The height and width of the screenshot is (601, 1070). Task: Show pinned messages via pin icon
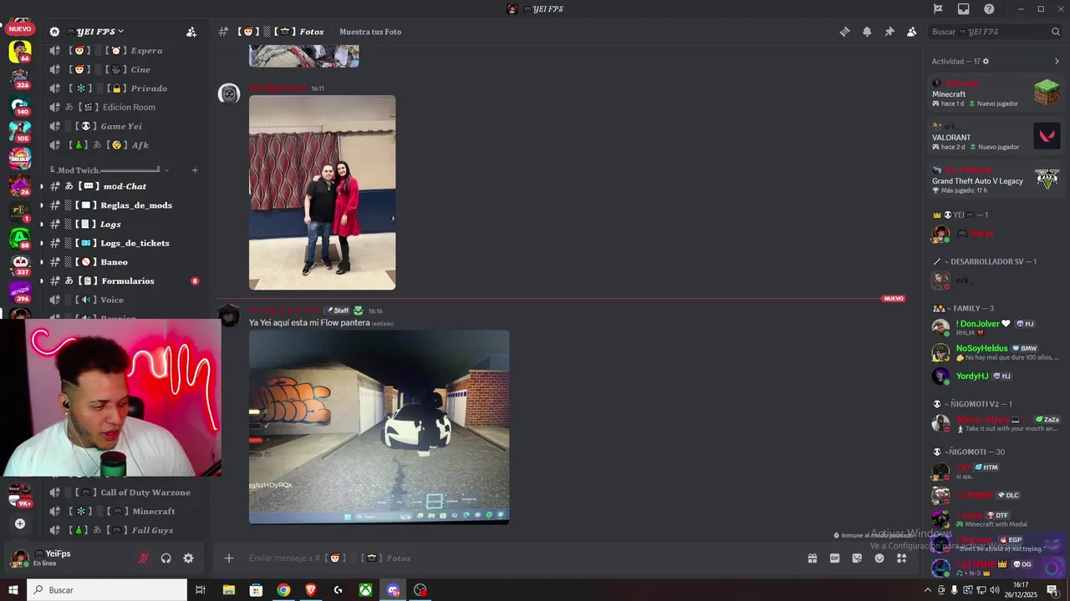click(x=889, y=32)
